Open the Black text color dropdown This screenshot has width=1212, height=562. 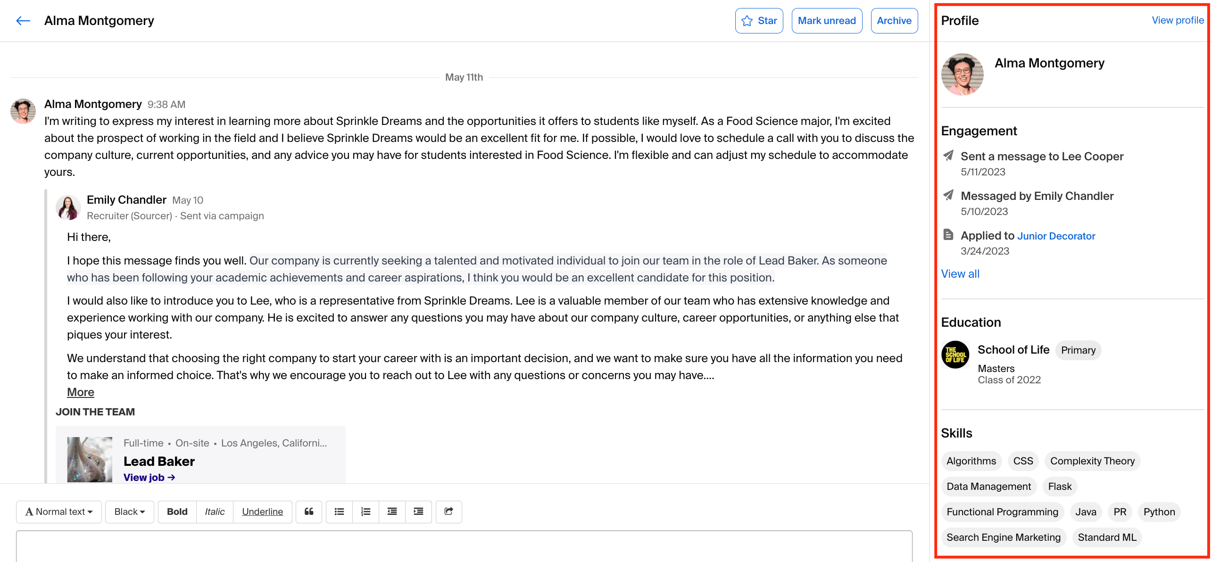tap(130, 512)
